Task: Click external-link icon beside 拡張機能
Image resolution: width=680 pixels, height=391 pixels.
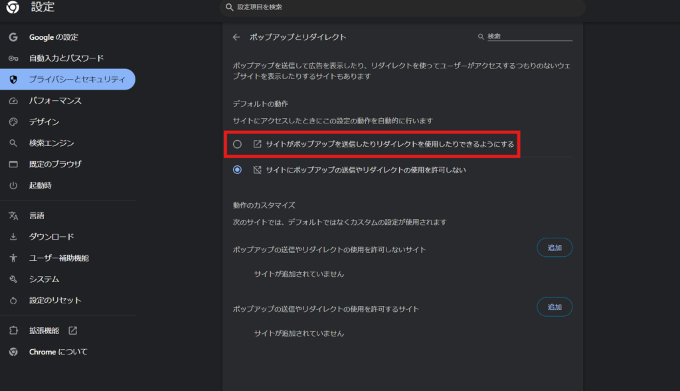Action: pos(73,331)
